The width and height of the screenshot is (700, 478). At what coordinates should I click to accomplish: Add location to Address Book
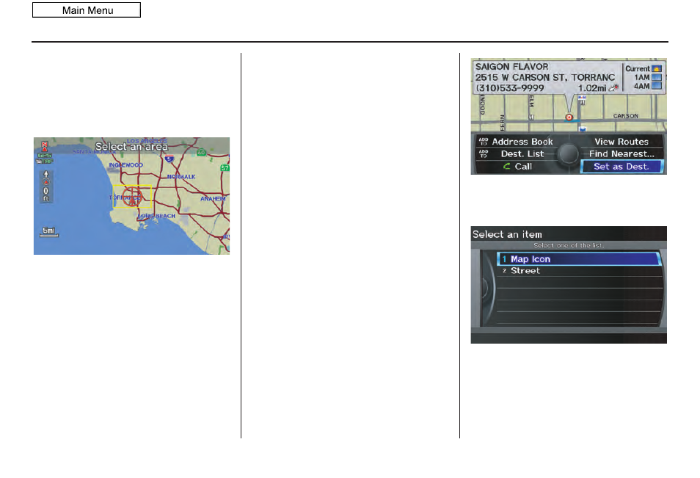click(516, 142)
